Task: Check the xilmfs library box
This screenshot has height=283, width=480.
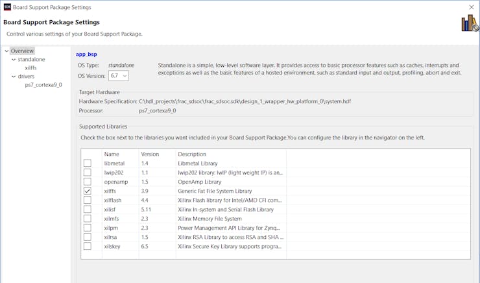Action: point(88,218)
